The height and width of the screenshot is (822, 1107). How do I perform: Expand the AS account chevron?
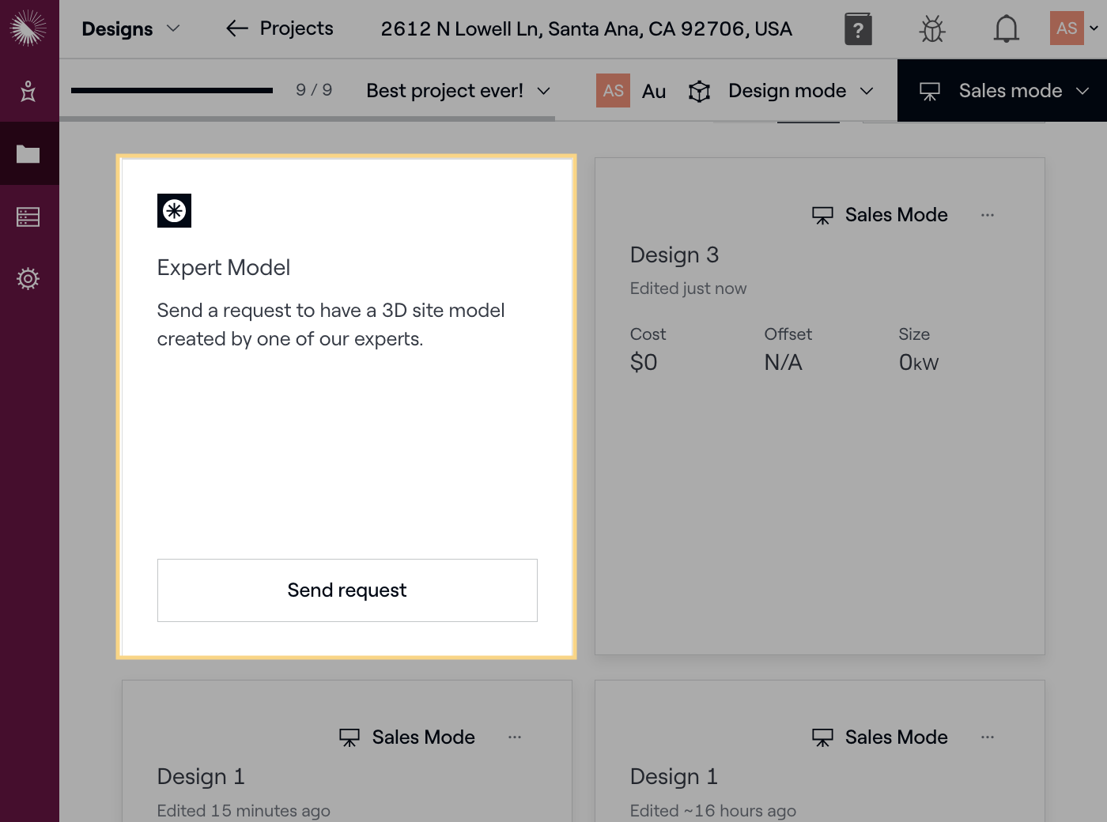tap(1094, 28)
